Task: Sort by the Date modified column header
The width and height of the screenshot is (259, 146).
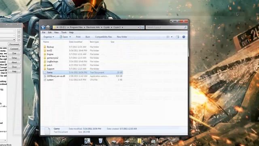Action: [76, 42]
